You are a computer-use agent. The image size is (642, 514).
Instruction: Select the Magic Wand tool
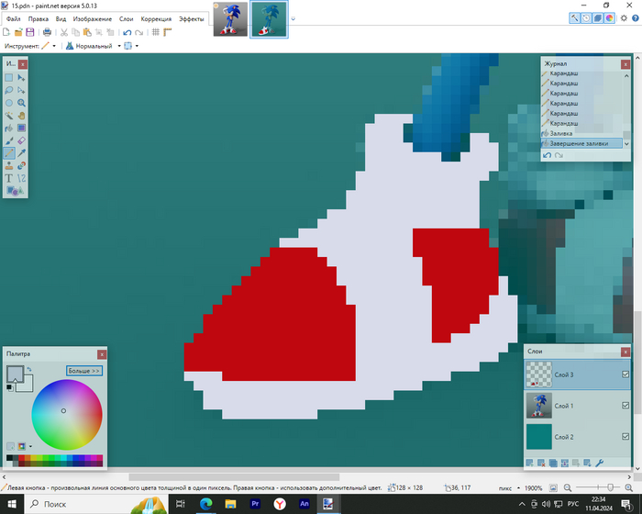(x=9, y=116)
